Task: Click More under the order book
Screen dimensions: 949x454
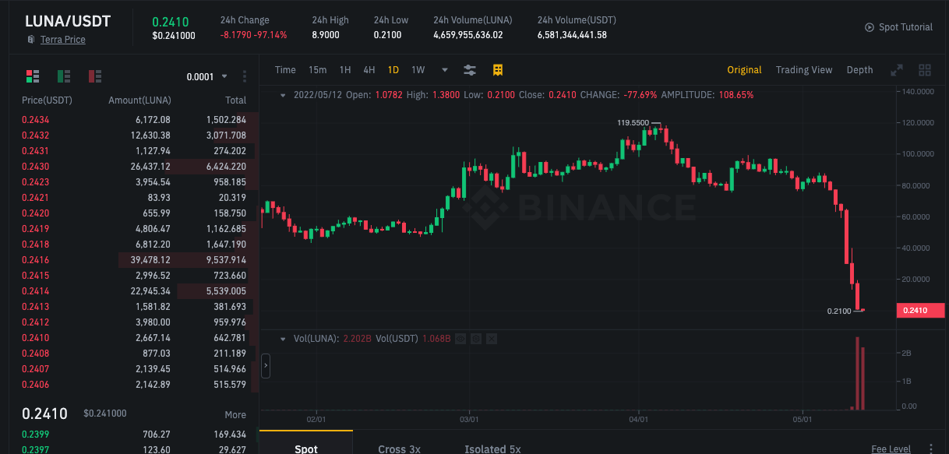Action: coord(235,415)
